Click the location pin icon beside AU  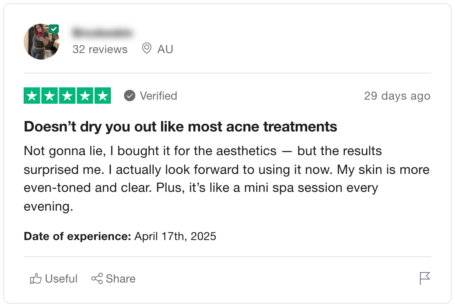pyautogui.click(x=146, y=48)
